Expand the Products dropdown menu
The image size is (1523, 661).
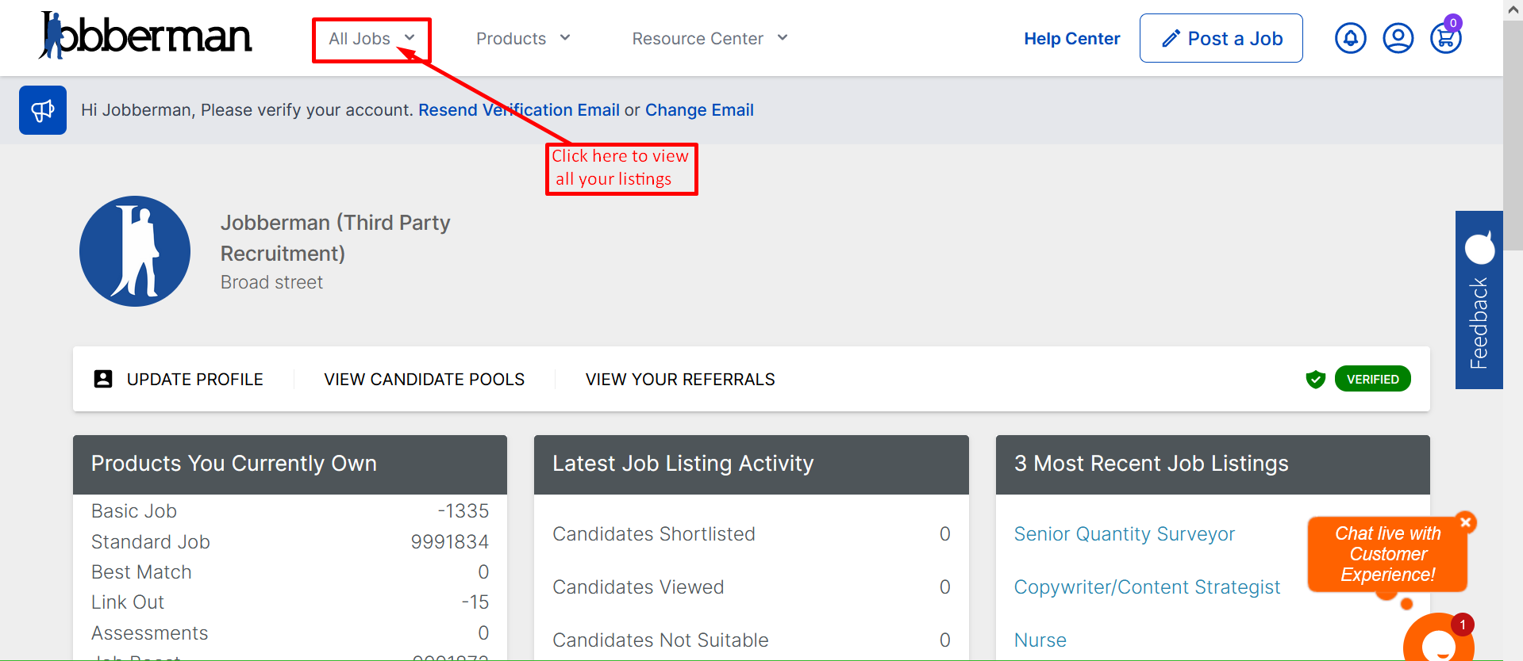point(523,39)
